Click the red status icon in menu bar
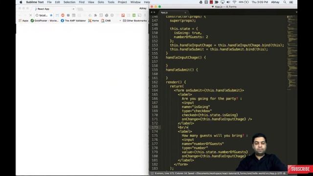 click(x=211, y=2)
